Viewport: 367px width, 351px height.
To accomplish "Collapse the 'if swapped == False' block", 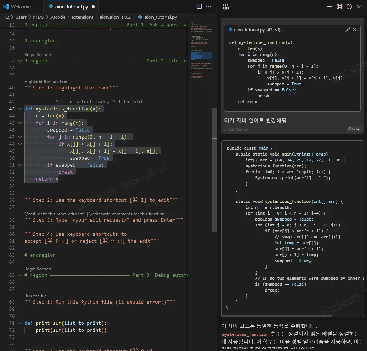I will click(x=20, y=165).
